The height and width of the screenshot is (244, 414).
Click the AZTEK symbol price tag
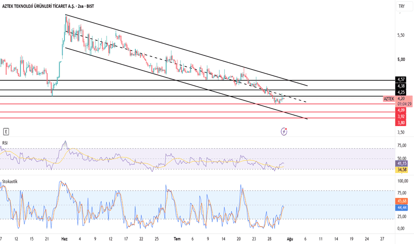(389, 99)
